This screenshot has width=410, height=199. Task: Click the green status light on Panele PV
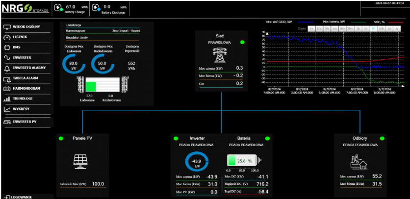pos(61,139)
